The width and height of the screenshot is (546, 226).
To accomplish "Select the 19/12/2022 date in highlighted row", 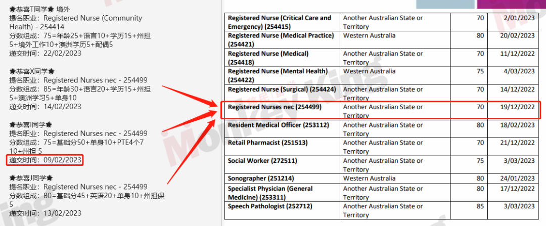I will pos(517,107).
